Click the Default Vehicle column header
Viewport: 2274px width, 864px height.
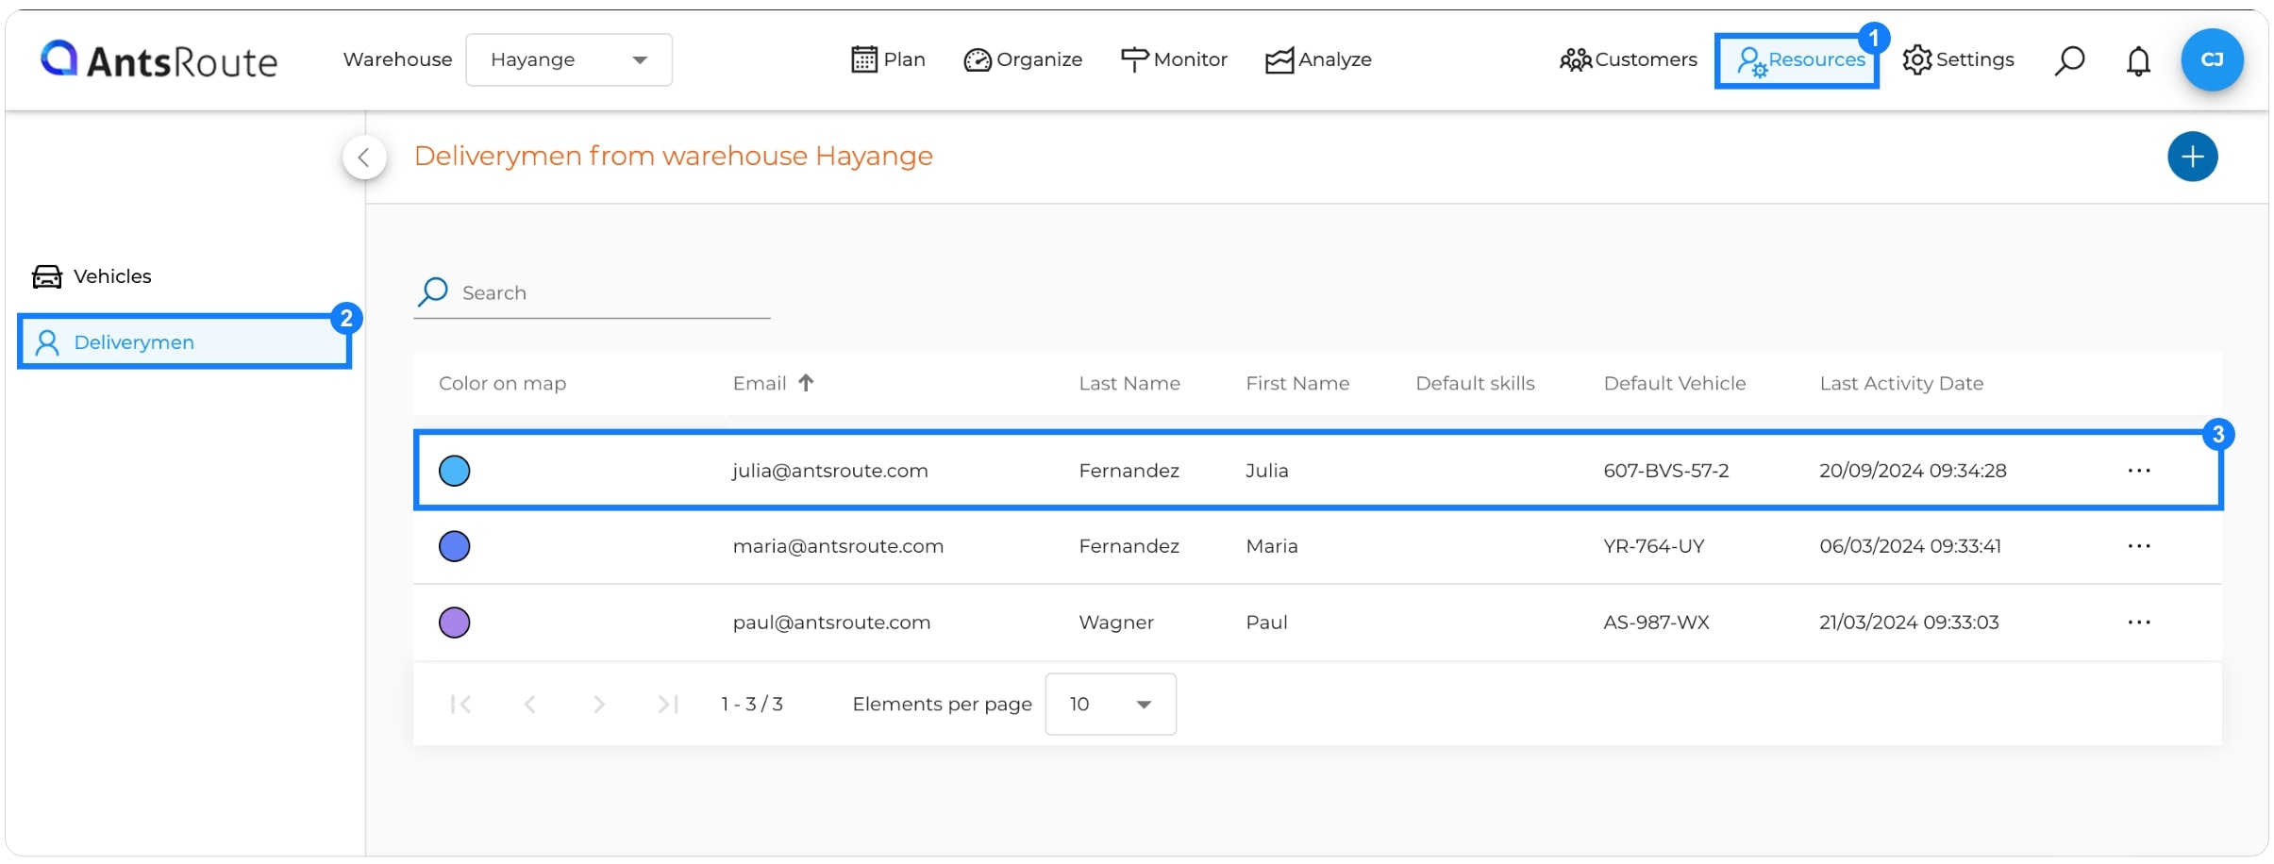pyautogui.click(x=1675, y=383)
